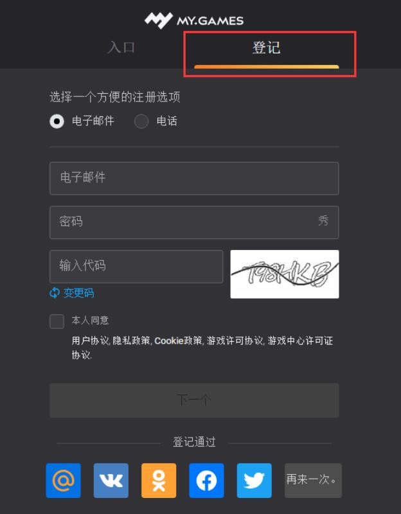Click the captcha image T98HKB

point(285,274)
